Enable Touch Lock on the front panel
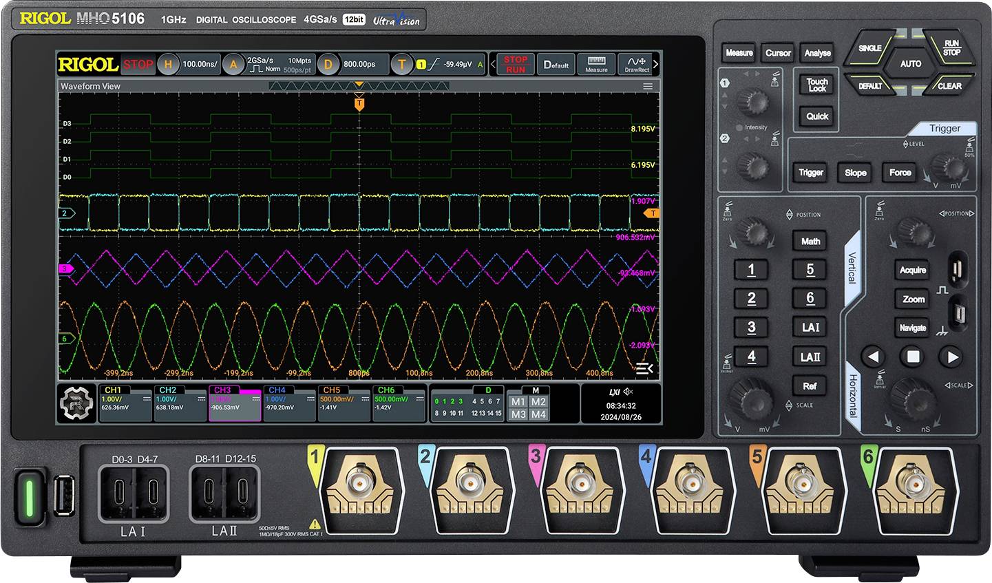This screenshot has height=583, width=992. pos(816,85)
